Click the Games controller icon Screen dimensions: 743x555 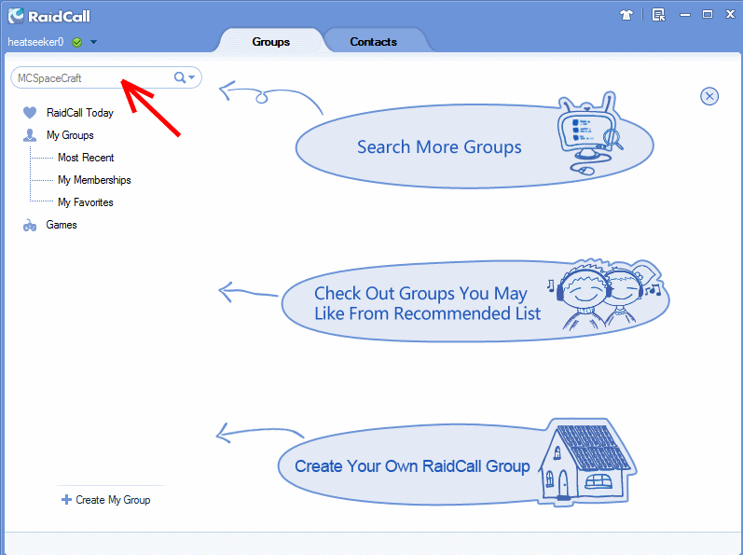[30, 226]
